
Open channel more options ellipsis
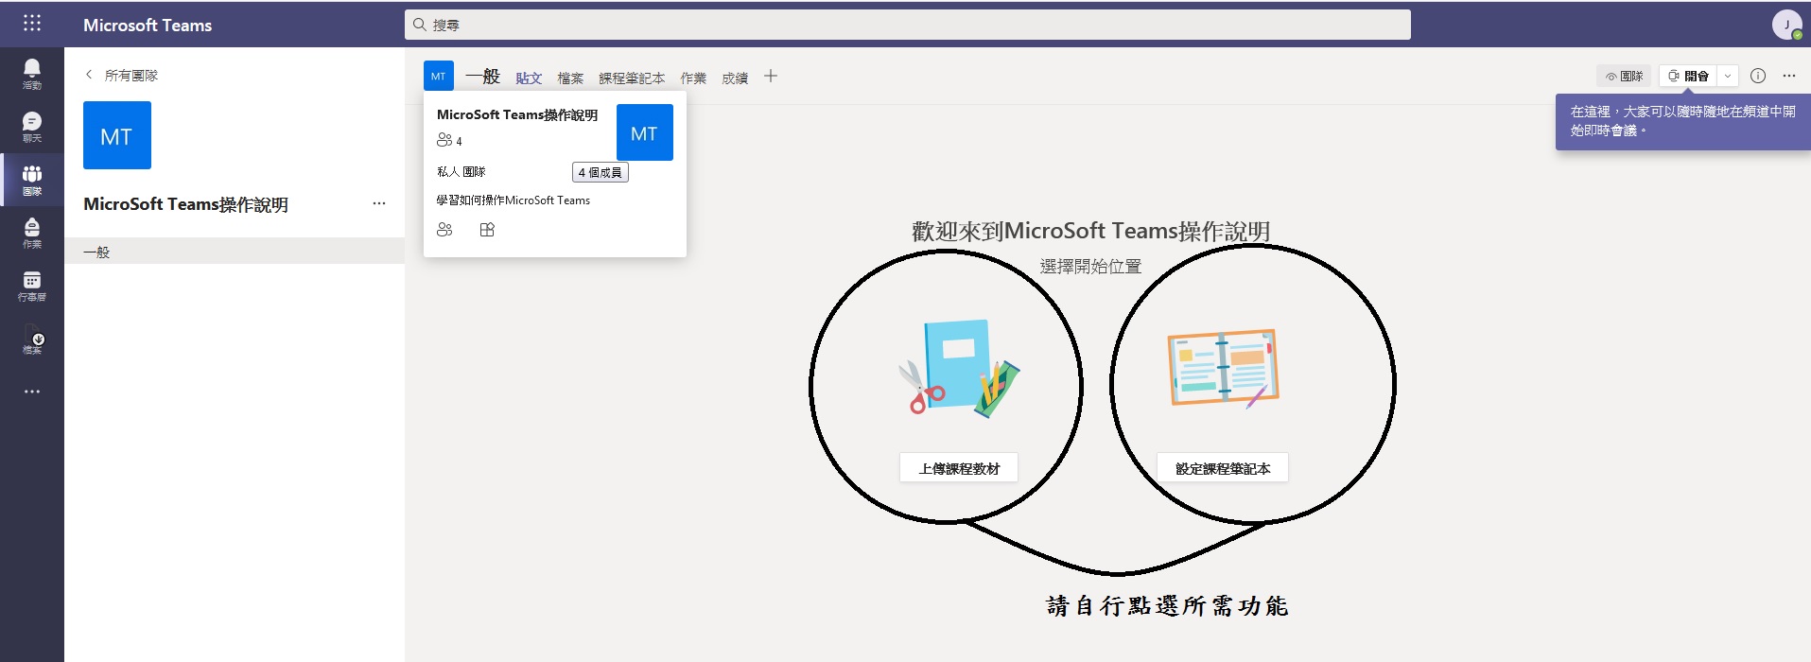1789,76
